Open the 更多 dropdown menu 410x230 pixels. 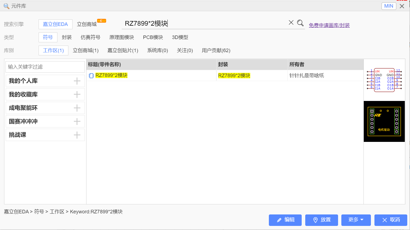pos(356,220)
